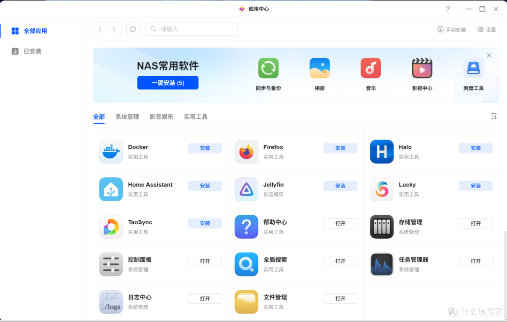Click the vertical scrollbar thumb
This screenshot has width=507, height=322.
tap(505, 275)
